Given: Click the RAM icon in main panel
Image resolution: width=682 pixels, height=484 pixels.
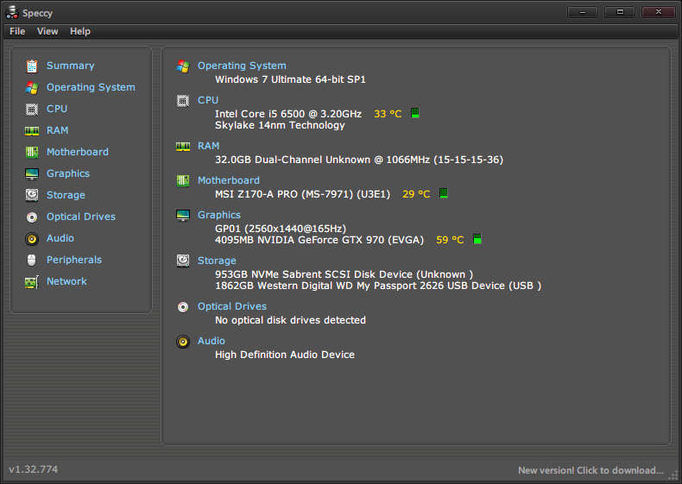Looking at the screenshot, I should point(183,147).
